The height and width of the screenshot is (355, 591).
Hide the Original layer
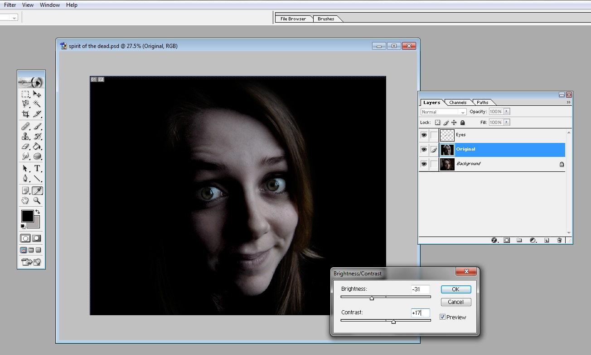coord(424,149)
